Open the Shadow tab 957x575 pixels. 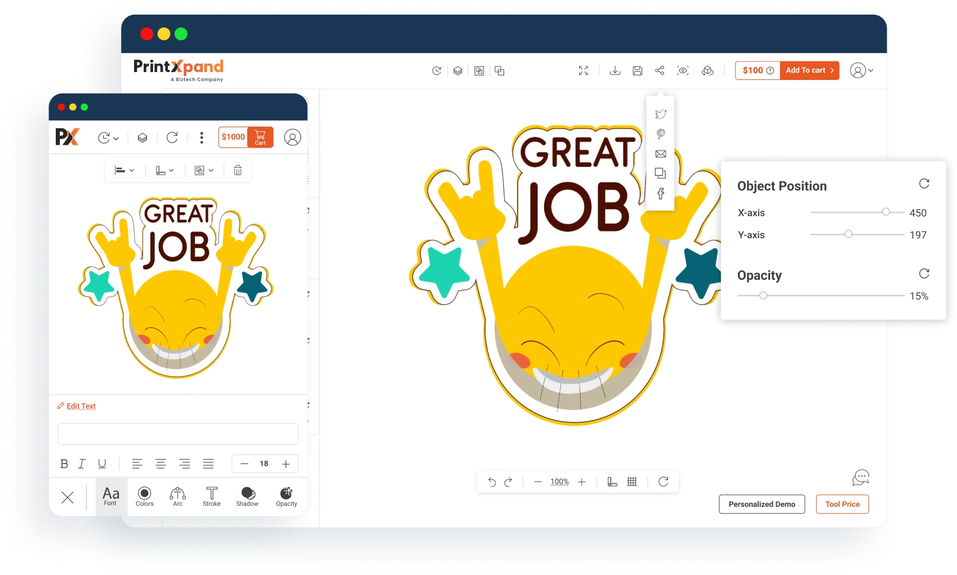(247, 496)
